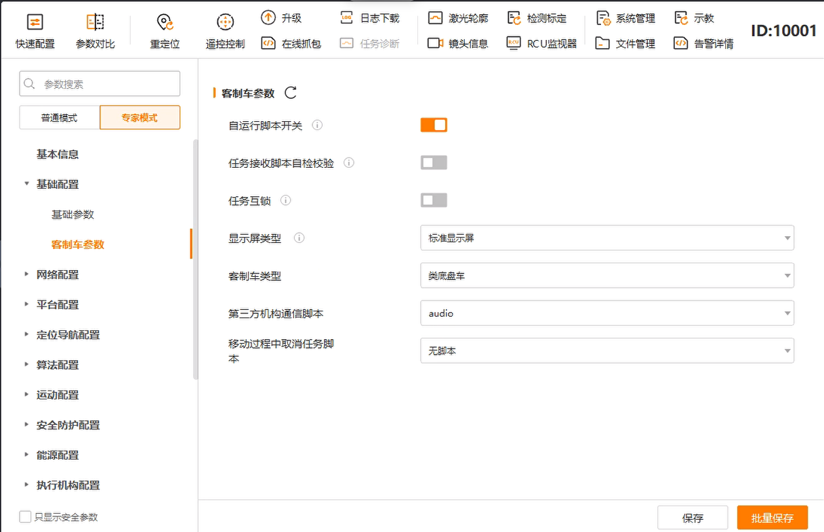Click the 批量保存 button
The height and width of the screenshot is (532, 824).
(773, 518)
